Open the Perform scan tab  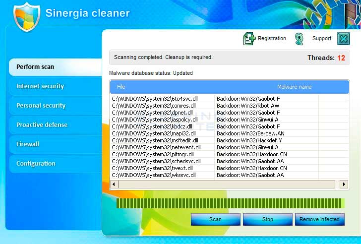55,67
